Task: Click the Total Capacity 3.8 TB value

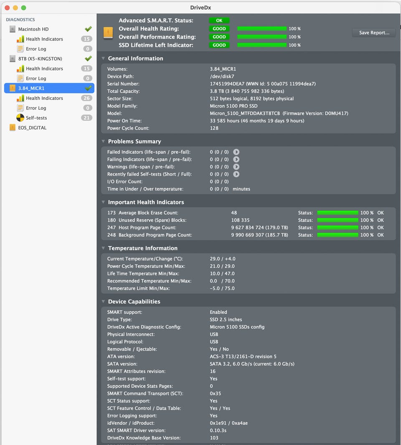Action: [x=247, y=91]
